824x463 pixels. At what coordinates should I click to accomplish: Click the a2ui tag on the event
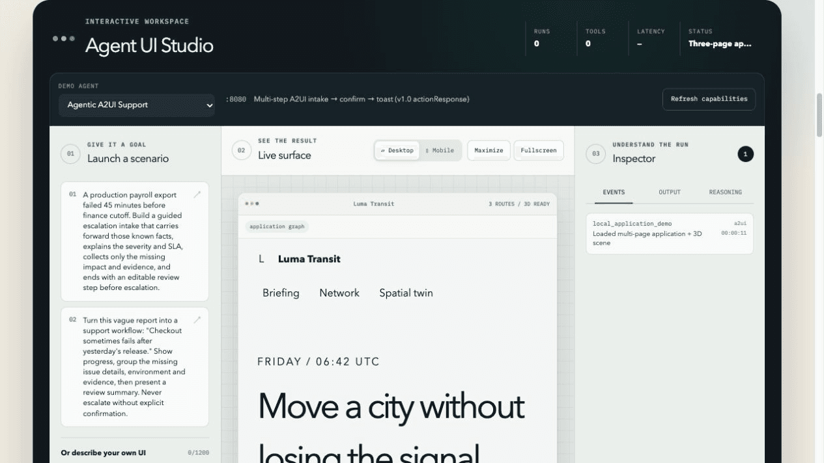[740, 224]
